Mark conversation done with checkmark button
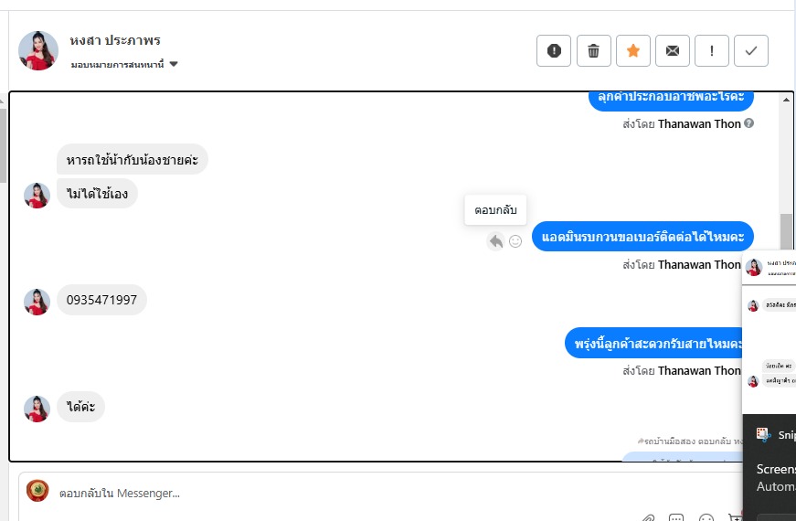Image resolution: width=796 pixels, height=521 pixels. pos(751,50)
